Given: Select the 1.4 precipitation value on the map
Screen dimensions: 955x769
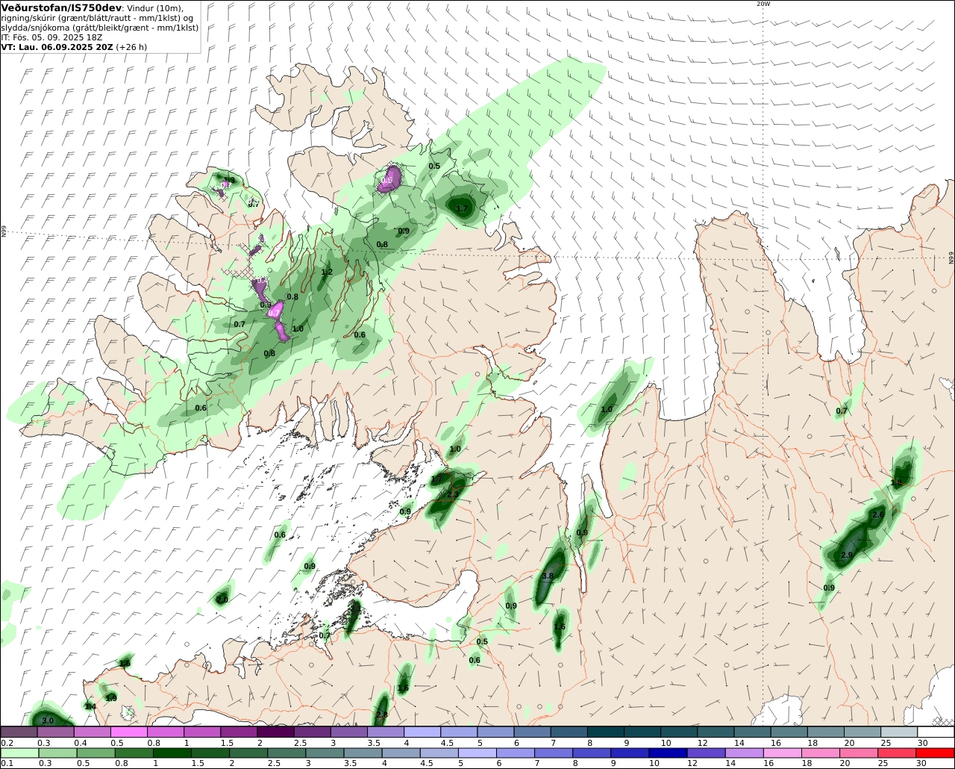Looking at the screenshot, I should click(90, 706).
